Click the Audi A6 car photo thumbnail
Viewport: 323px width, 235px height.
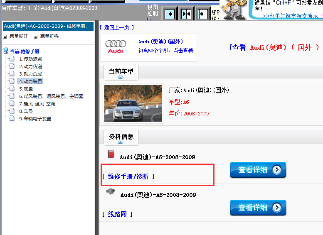[x=133, y=103]
